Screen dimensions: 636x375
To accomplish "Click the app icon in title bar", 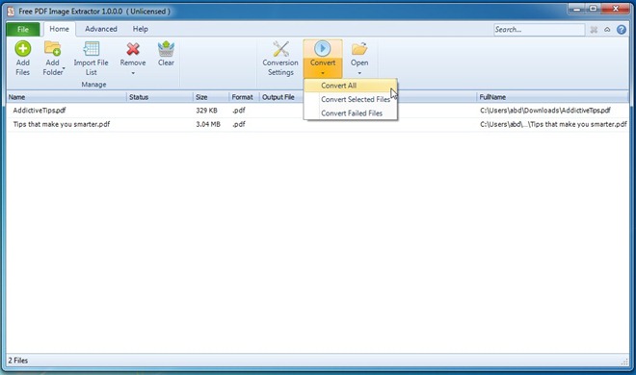I will coord(11,12).
